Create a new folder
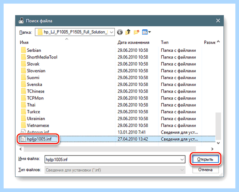 (136, 32)
